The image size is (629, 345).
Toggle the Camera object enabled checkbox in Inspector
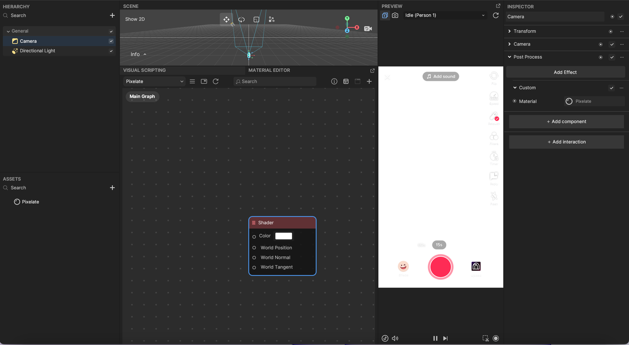click(621, 17)
